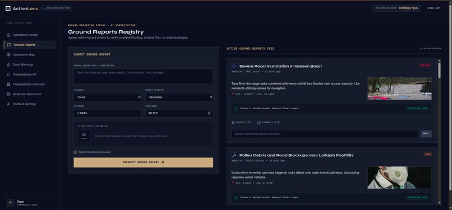
Task: Click feed scrollbar up arrow
Action: point(439,60)
